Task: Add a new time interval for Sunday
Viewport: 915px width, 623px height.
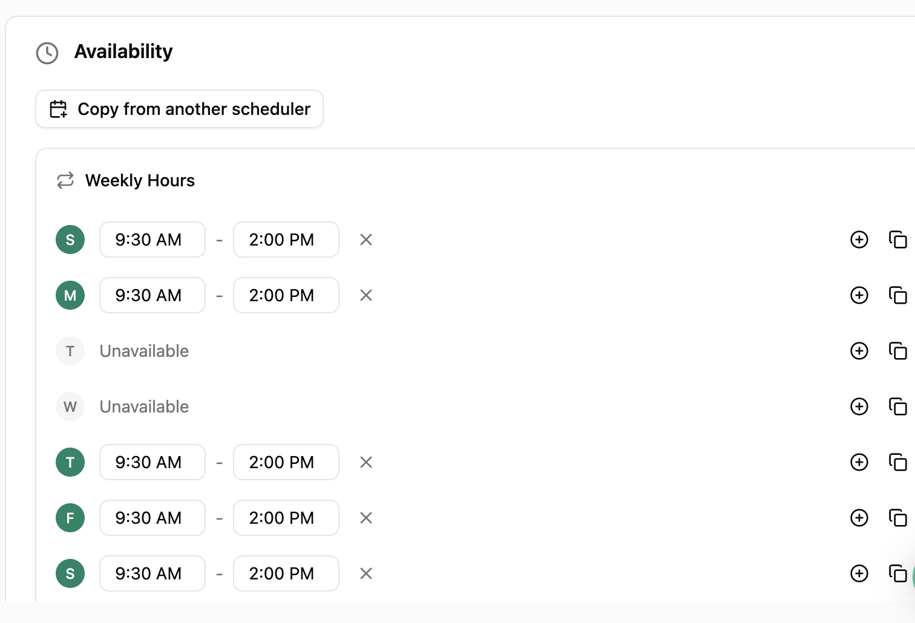Action: coord(859,240)
